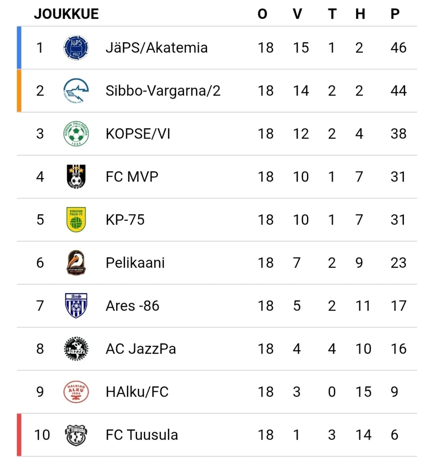The image size is (434, 464).
Task: Open the Pelikaani team name
Action: point(135,263)
